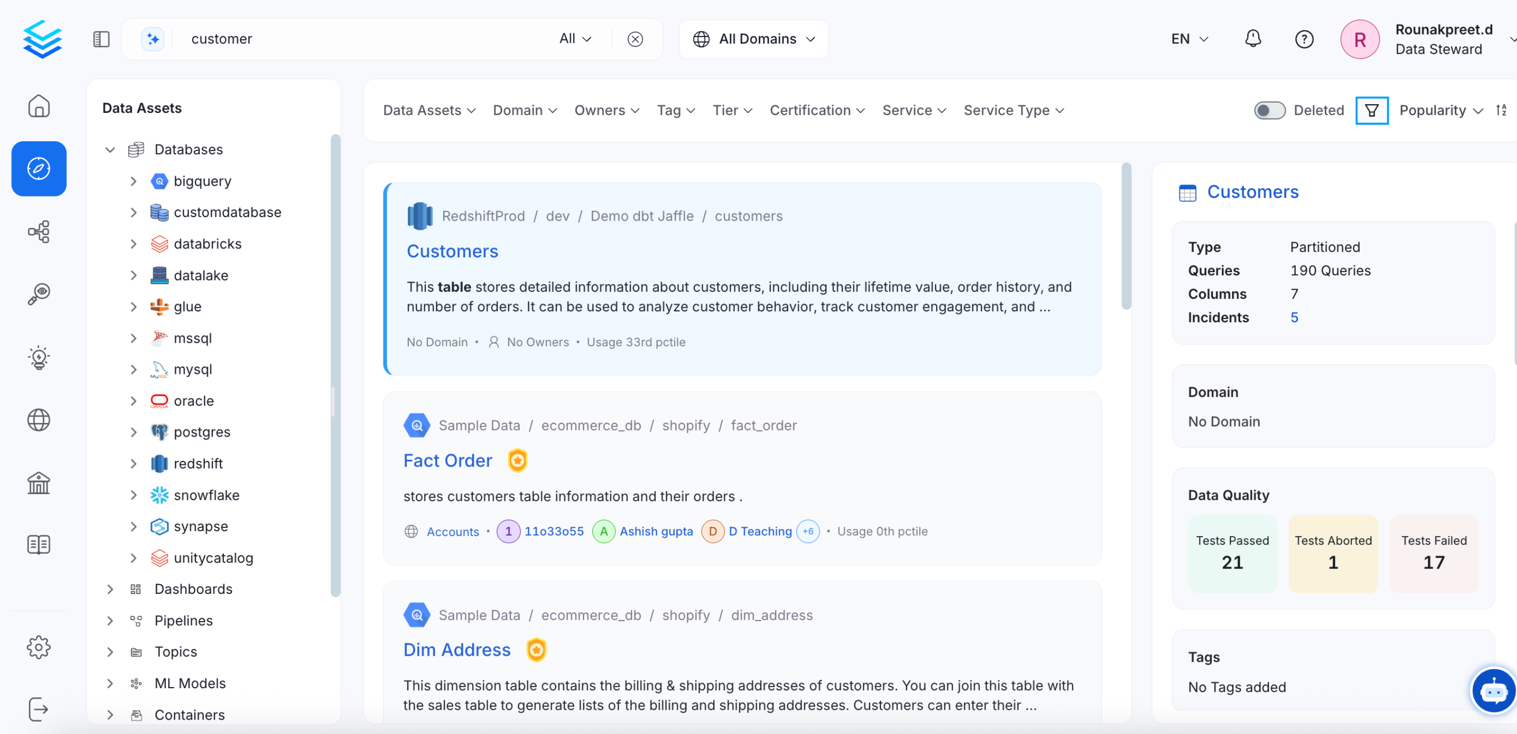The image size is (1517, 734).
Task: Open the Governance building sidebar icon
Action: 39,483
